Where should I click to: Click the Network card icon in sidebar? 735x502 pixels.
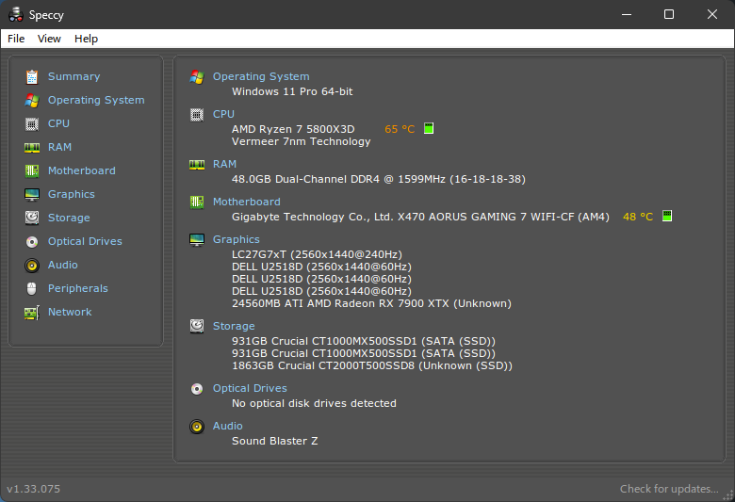click(x=32, y=312)
